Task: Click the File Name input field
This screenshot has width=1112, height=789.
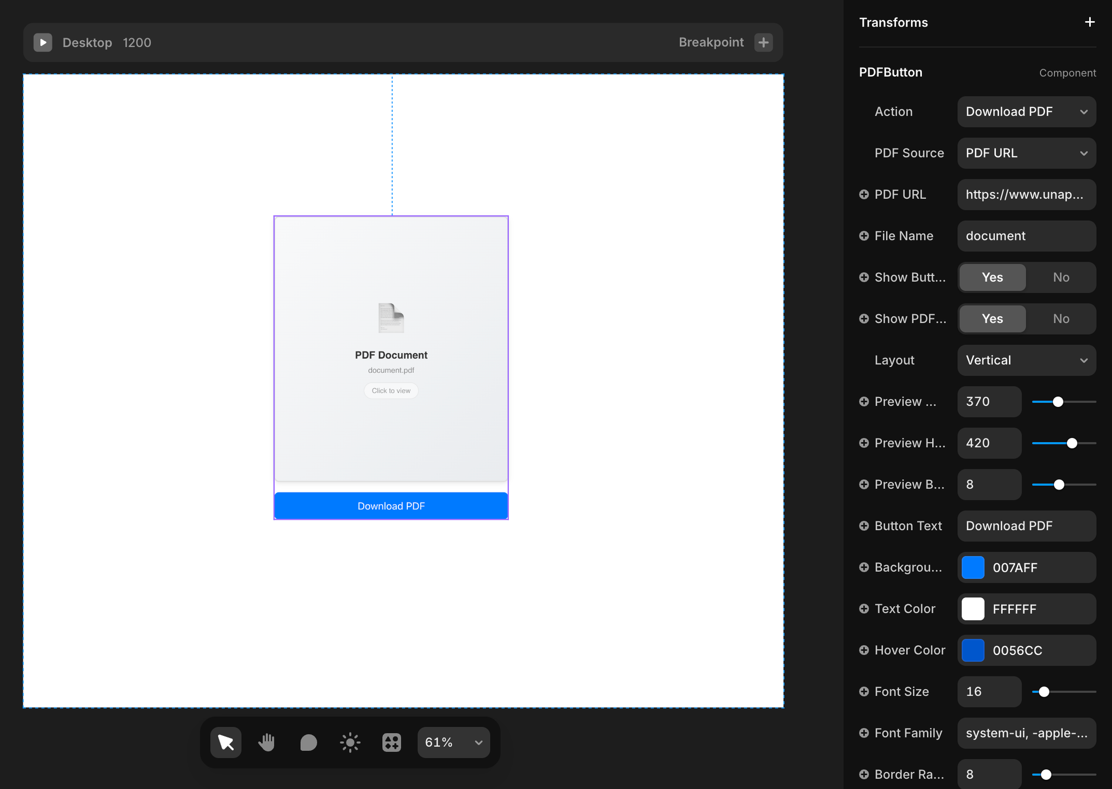Action: (x=1026, y=236)
